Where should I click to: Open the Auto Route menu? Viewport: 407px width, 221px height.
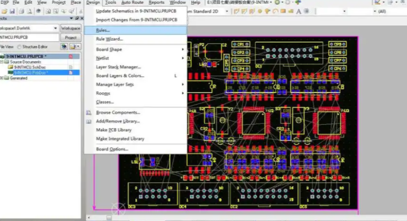[132, 2]
